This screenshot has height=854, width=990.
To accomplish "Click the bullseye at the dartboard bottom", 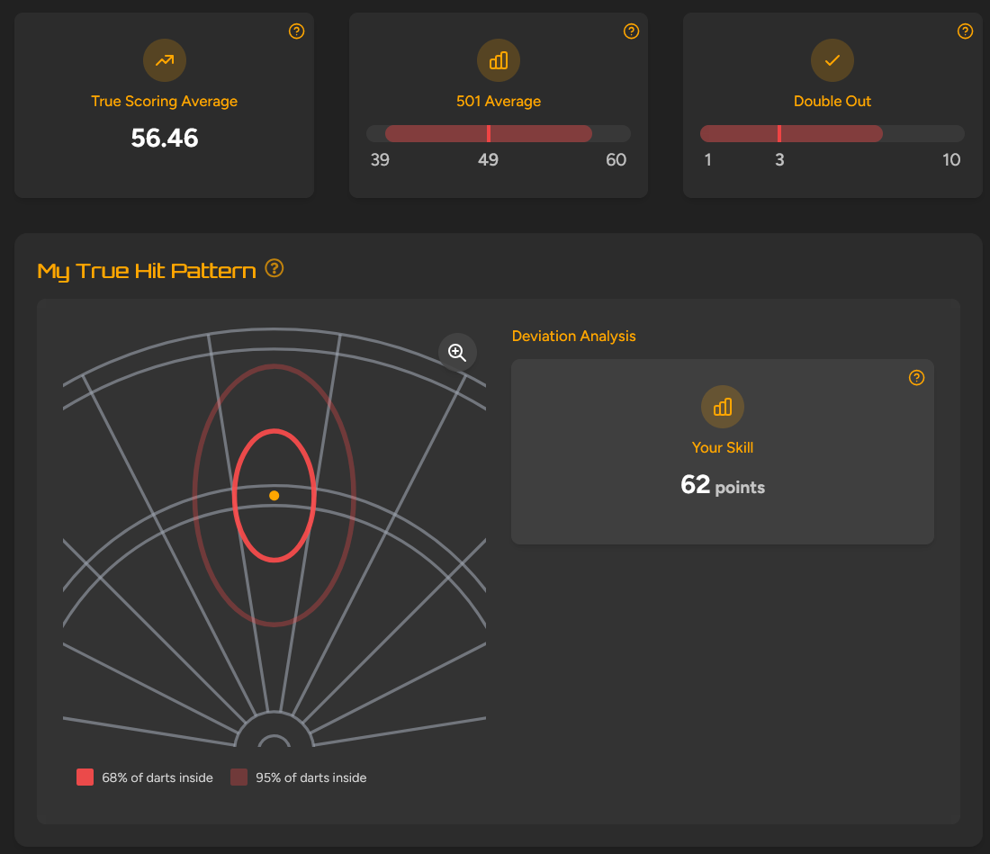I will click(274, 742).
